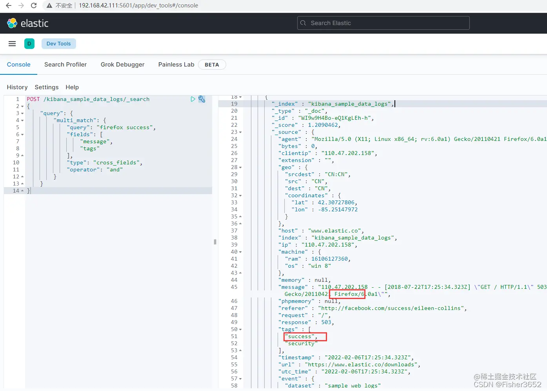Viewport: 547px width, 391px height.
Task: Click the BETA badge
Action: [212, 65]
